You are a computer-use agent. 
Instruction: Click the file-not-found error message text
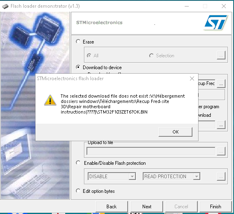click(x=123, y=104)
